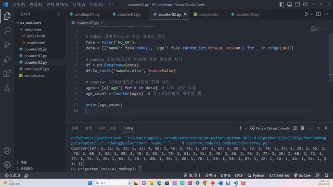The height and width of the screenshot is (187, 333).
Task: Select 3.11.3 64-bit Python interpreter
Action: point(279,176)
